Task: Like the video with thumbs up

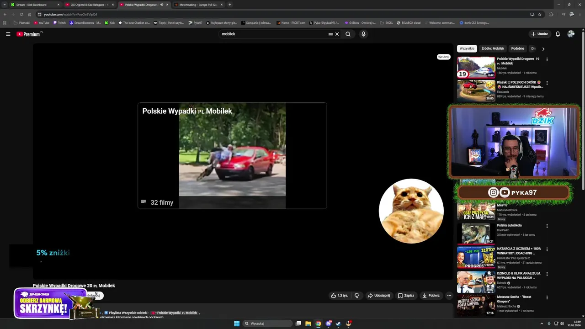Action: point(340,296)
